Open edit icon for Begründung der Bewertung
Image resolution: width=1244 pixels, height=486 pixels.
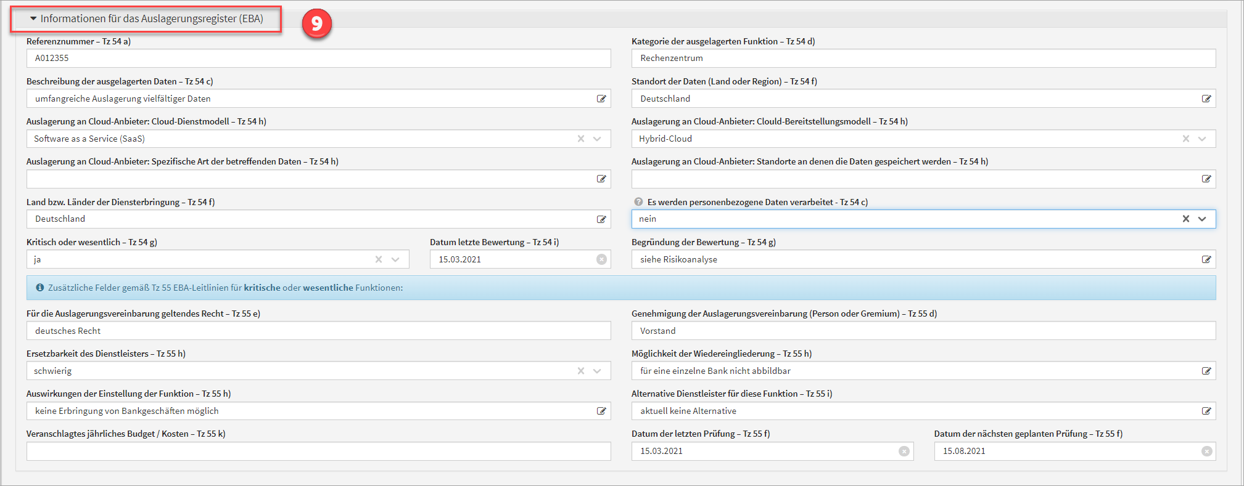[x=1206, y=259]
